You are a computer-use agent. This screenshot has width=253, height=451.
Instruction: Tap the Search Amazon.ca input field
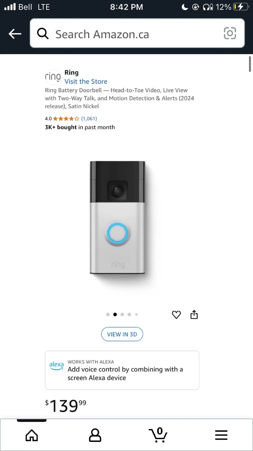137,33
